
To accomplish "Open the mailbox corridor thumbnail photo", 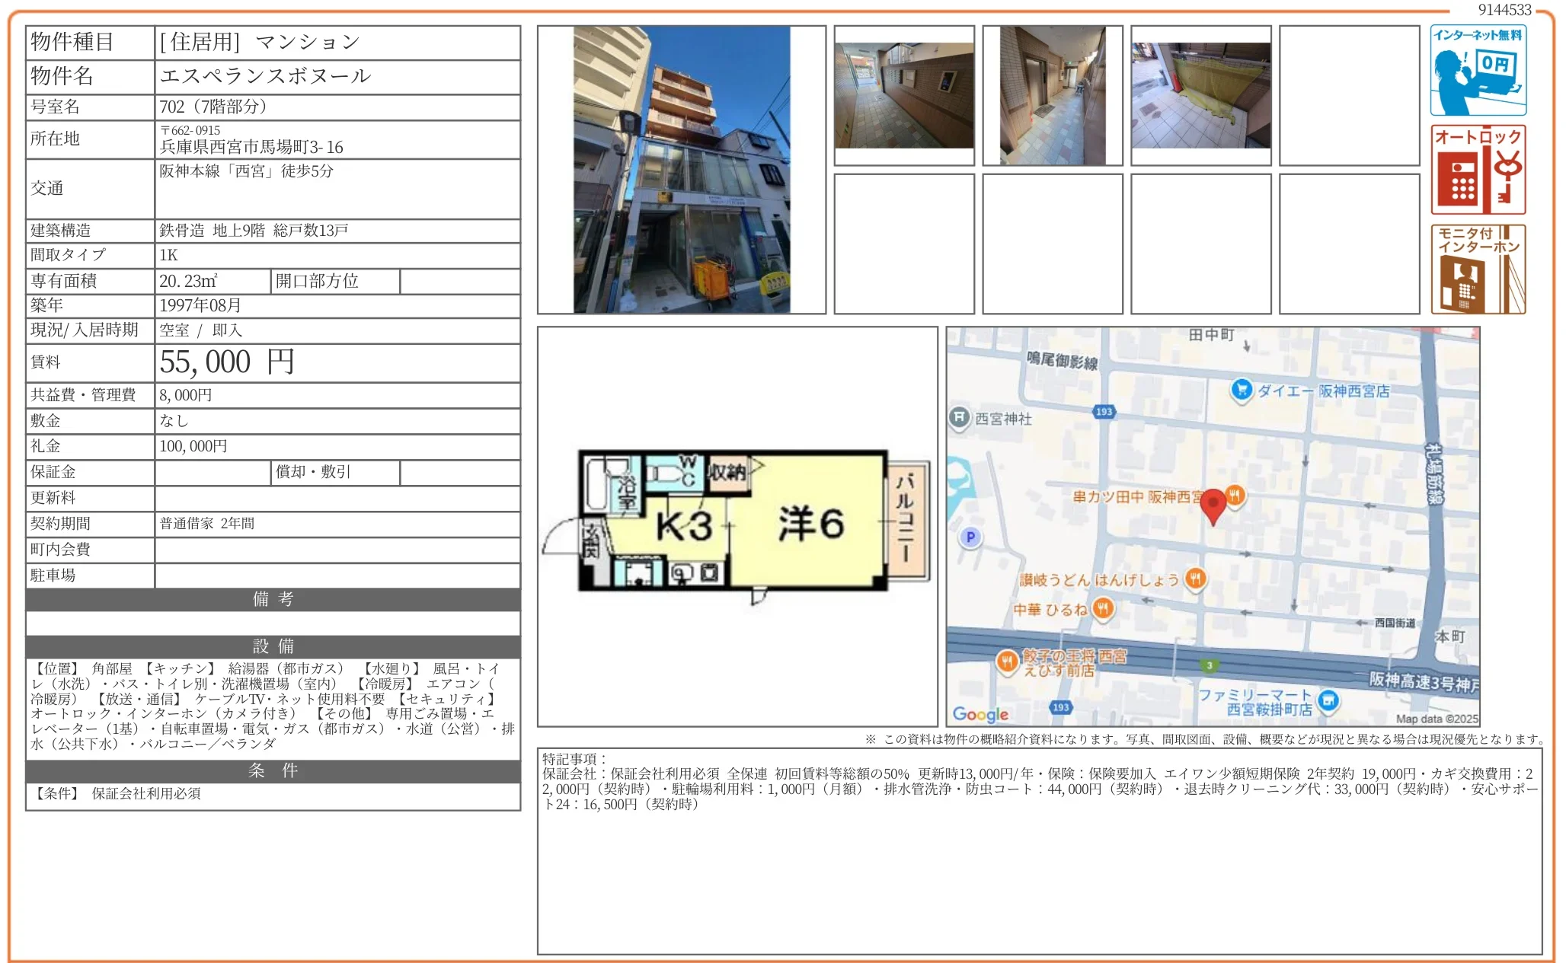I will pyautogui.click(x=904, y=95).
